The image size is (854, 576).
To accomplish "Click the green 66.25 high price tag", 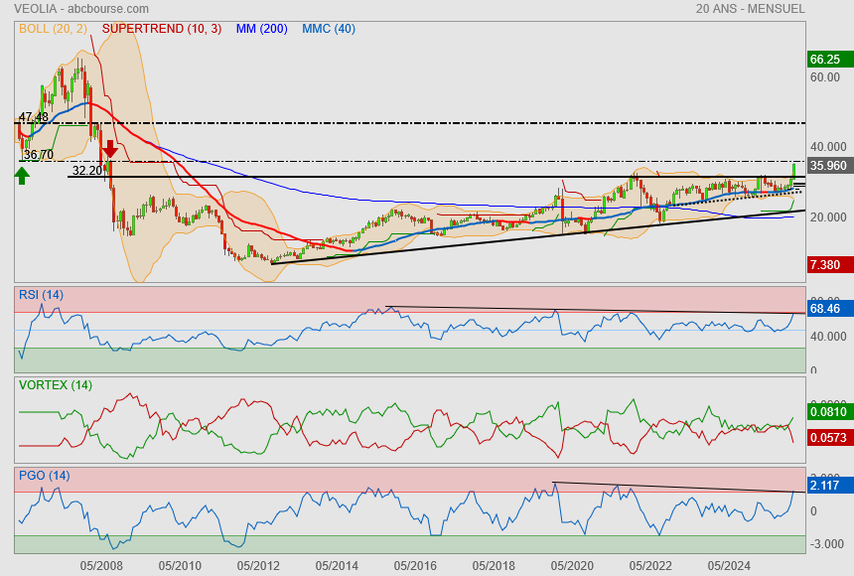I will click(830, 59).
